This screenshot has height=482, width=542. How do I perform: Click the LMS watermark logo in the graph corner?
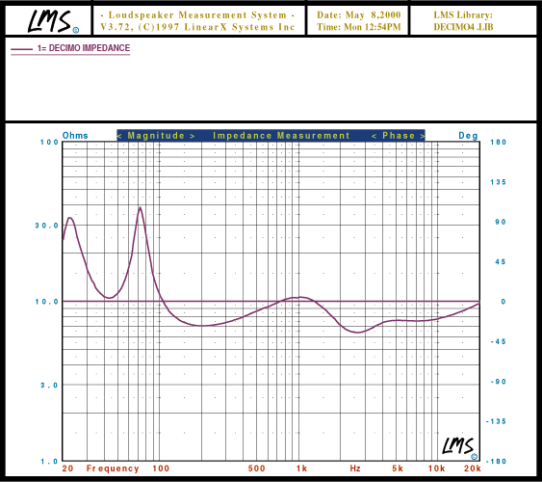pyautogui.click(x=460, y=449)
